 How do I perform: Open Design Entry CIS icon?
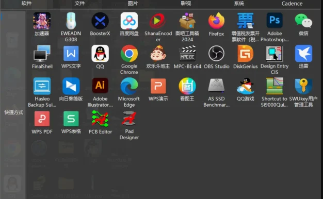click(x=274, y=54)
